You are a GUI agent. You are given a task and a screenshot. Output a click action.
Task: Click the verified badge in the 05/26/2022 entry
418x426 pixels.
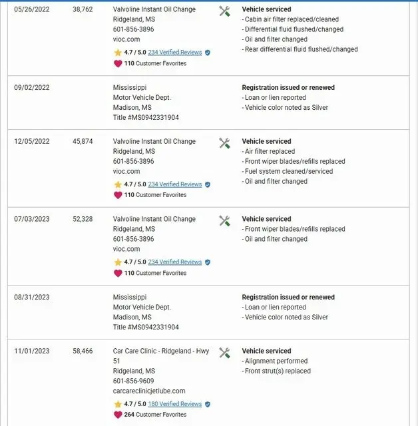click(208, 53)
